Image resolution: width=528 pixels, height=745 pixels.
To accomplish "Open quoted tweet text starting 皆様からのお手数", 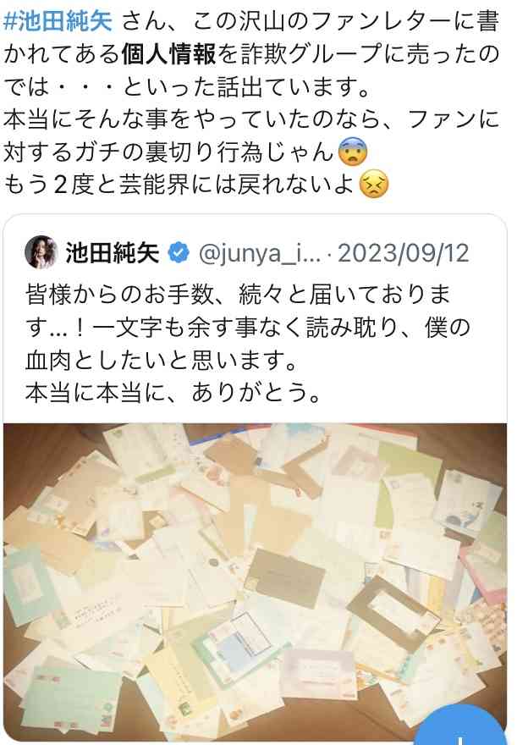I will [247, 344].
